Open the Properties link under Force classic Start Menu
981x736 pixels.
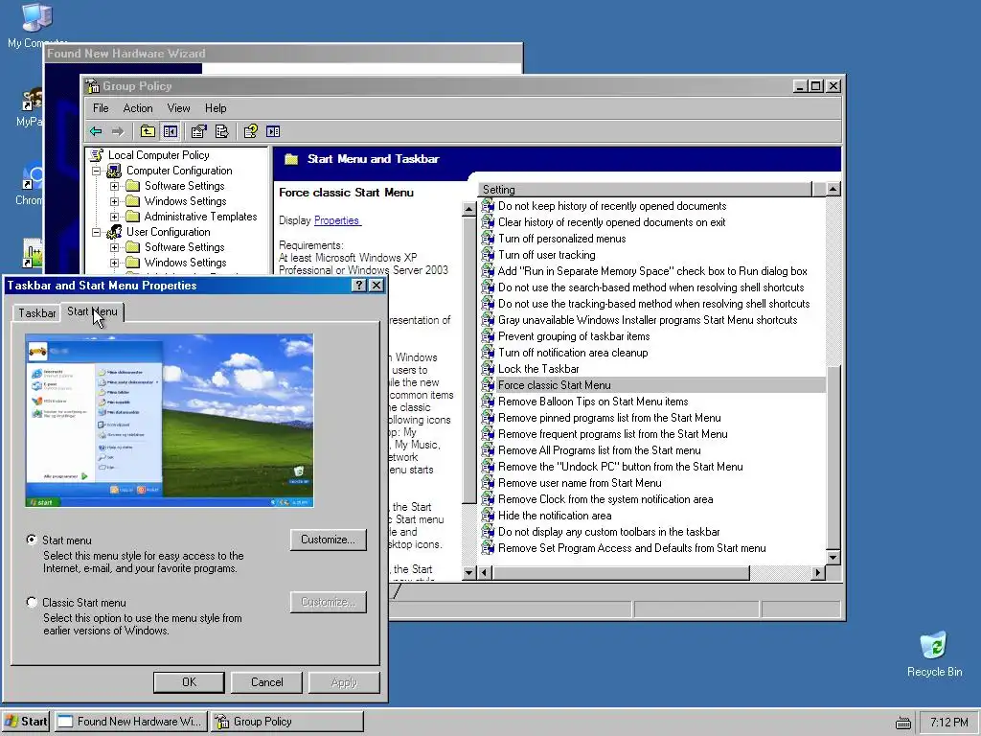click(336, 220)
